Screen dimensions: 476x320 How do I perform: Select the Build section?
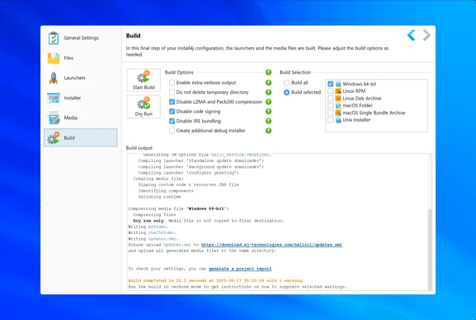click(81, 138)
